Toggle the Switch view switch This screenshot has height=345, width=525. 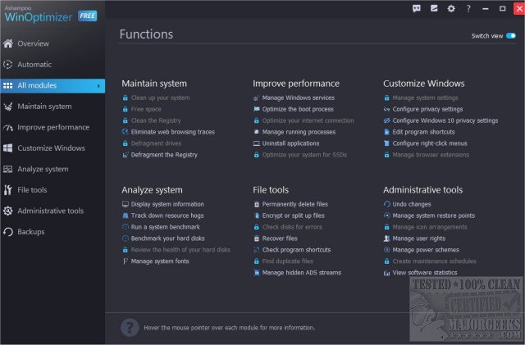[510, 36]
